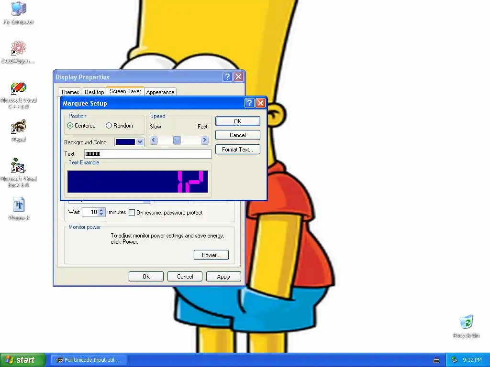Enable On resume, password protect
Viewport: 490px width, 367px height.
pyautogui.click(x=166, y=213)
